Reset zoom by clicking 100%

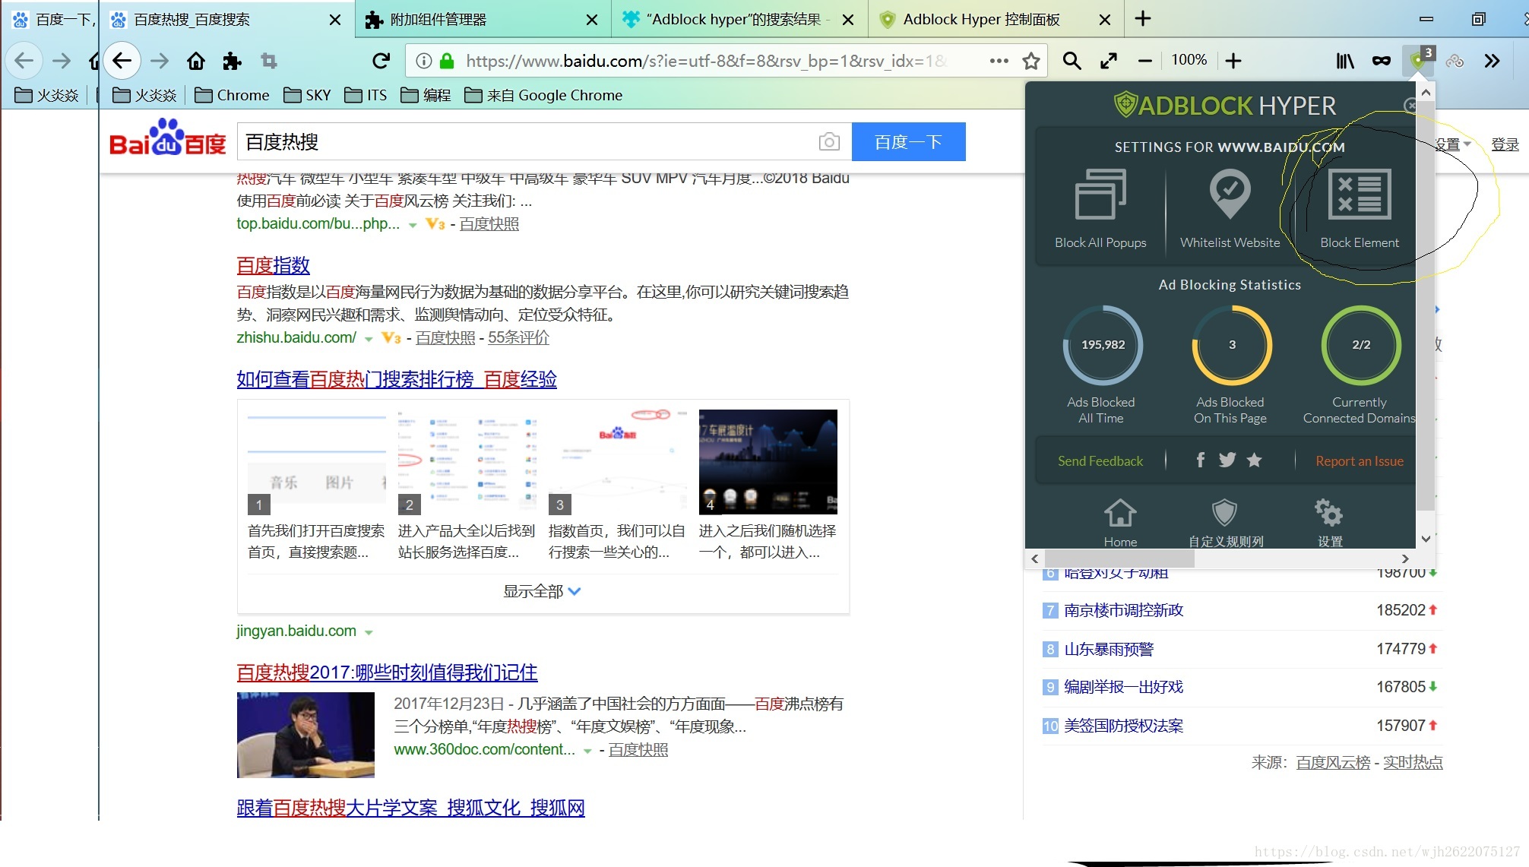1189,60
